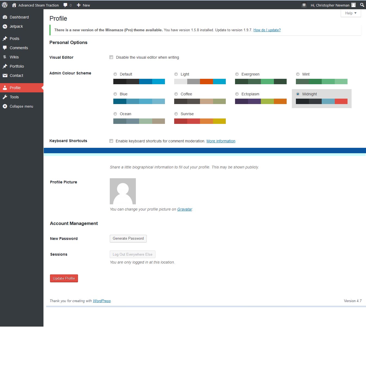The width and height of the screenshot is (366, 385).
Task: Click the comments bubble icon in admin bar
Action: [65, 5]
